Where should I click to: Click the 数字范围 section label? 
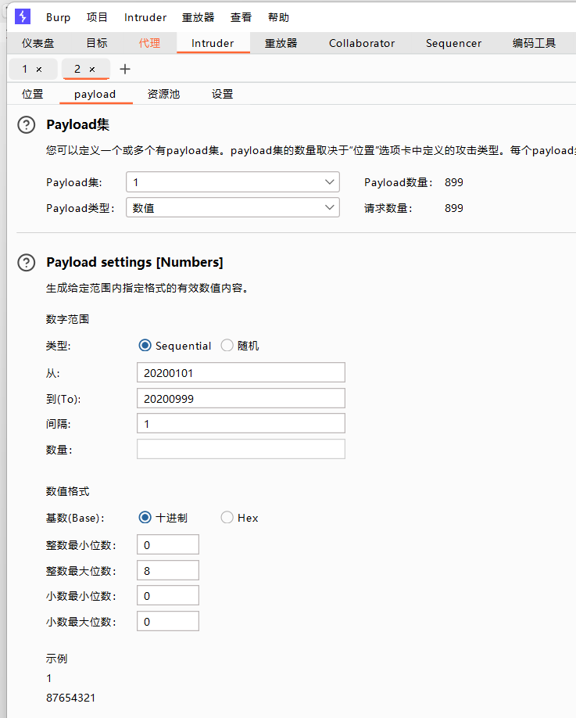(x=68, y=319)
